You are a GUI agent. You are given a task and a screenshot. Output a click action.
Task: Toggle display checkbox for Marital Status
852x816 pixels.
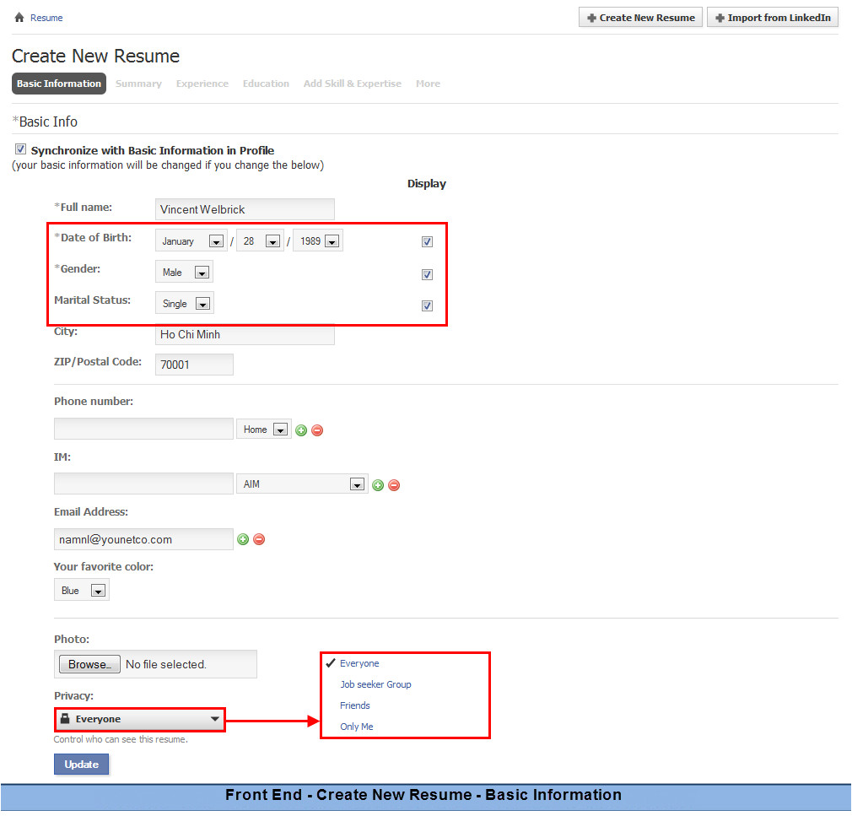[427, 305]
